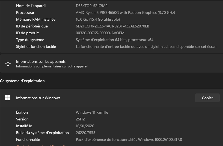The image size is (223, 146).
Task: Click the Nom de l'appareil label
Action: [x=31, y=6]
